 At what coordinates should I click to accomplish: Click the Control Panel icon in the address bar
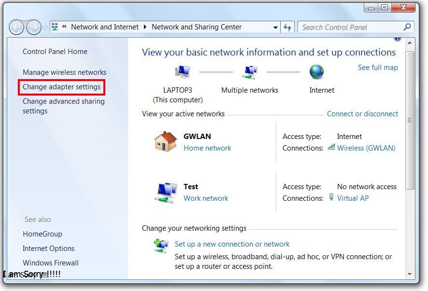[x=55, y=27]
